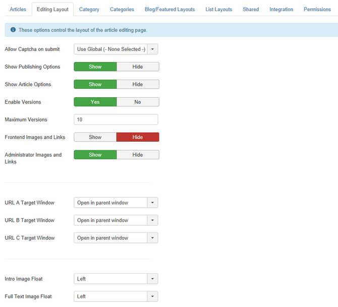Set Administrator Images and Links to Hide
Viewport: 338px width, 307px height.
click(x=138, y=155)
